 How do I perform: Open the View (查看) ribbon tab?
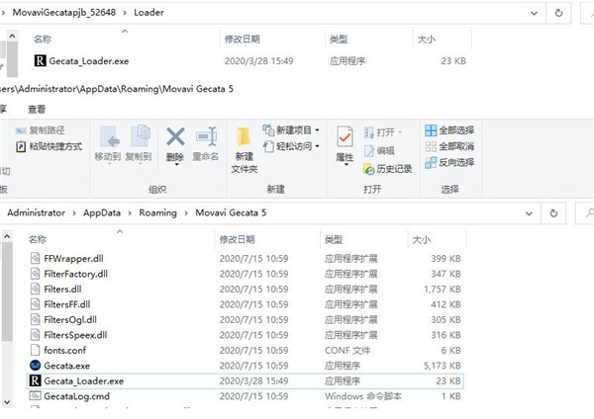(x=37, y=110)
